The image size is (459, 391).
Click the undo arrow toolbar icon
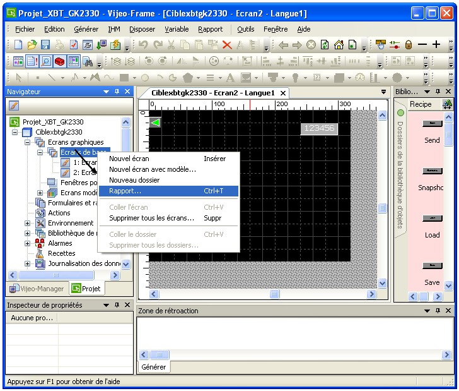point(143,45)
